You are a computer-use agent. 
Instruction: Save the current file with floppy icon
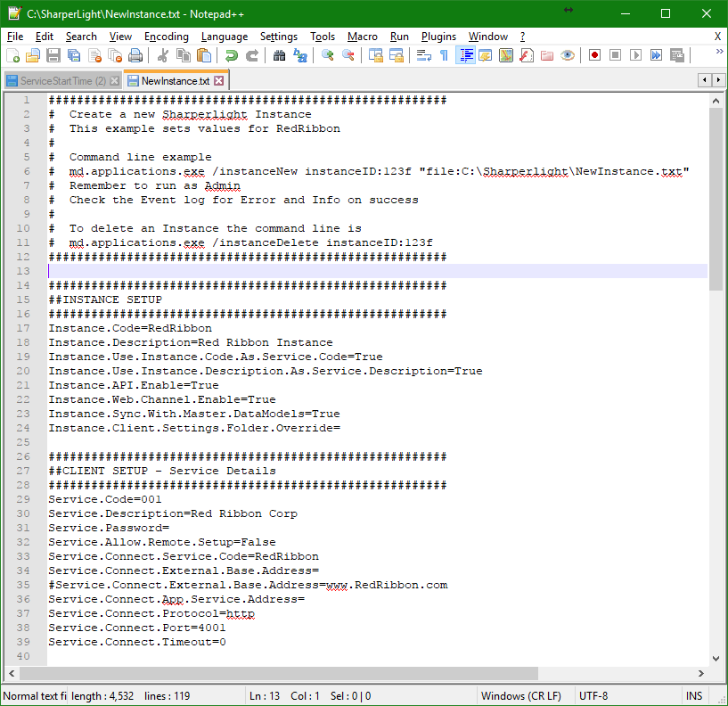click(53, 55)
